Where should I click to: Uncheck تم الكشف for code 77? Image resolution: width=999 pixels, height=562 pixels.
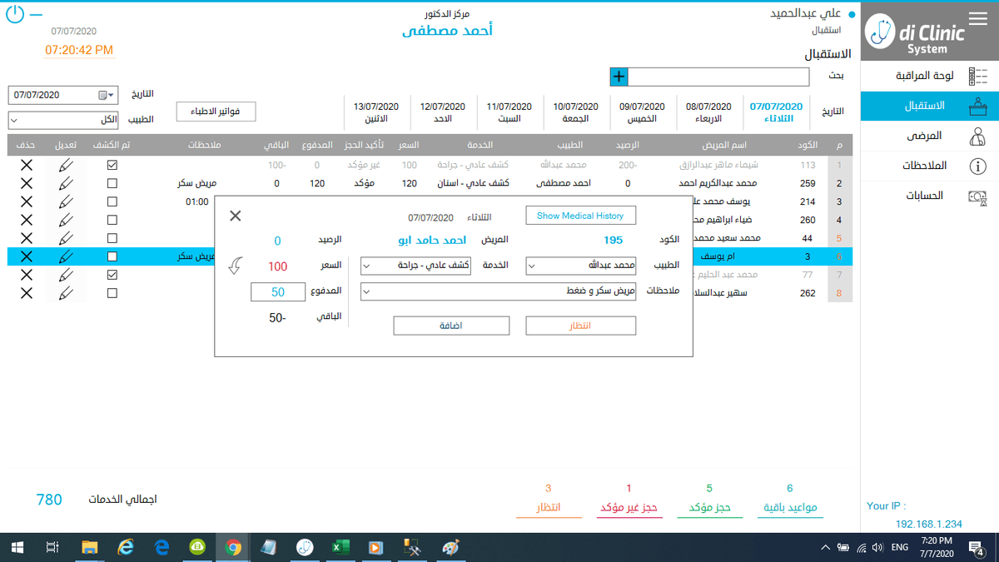click(x=112, y=275)
